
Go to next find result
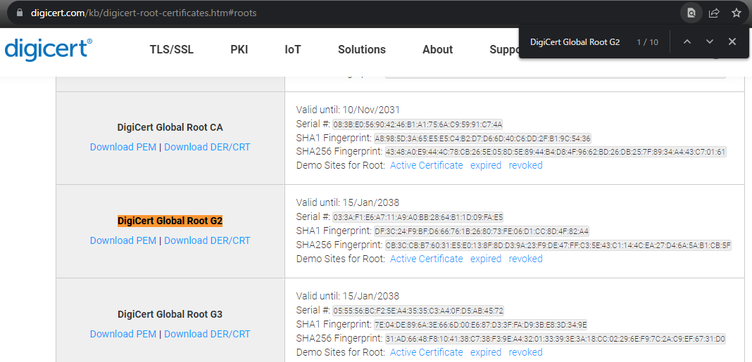[710, 41]
